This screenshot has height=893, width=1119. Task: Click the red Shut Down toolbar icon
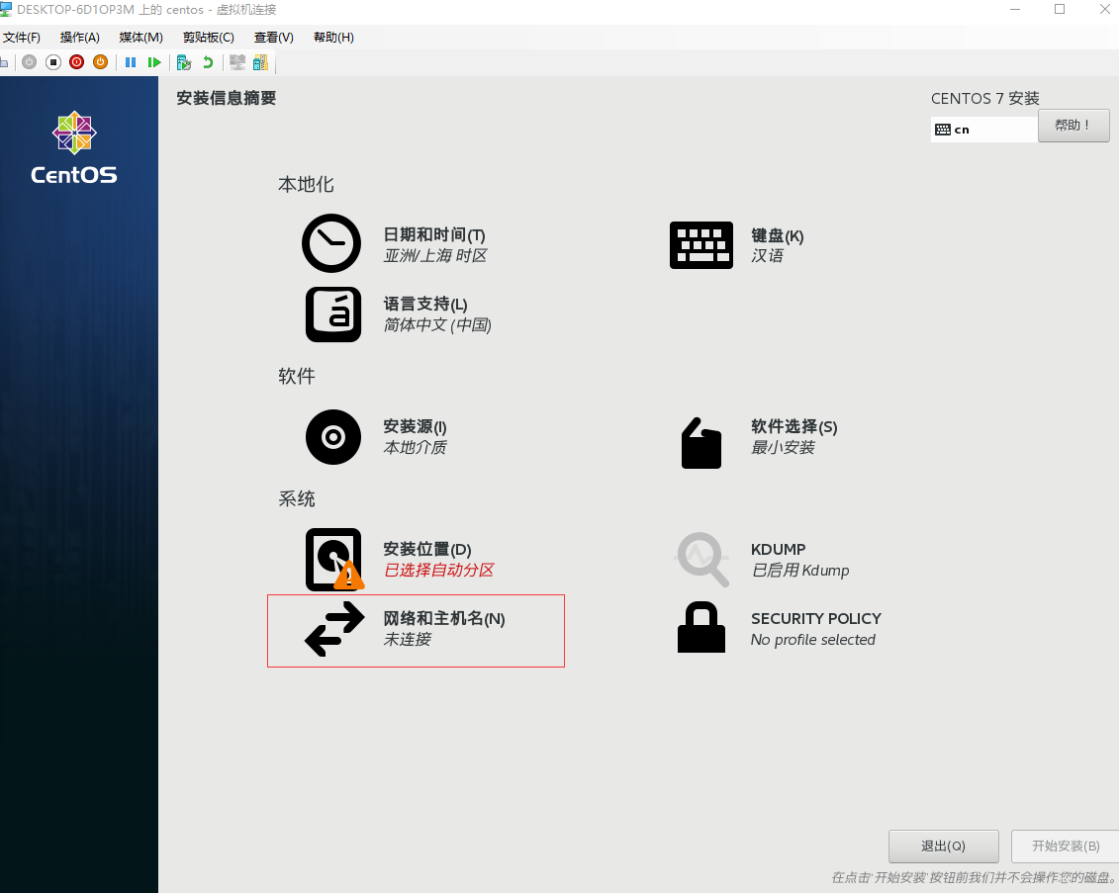pyautogui.click(x=76, y=62)
